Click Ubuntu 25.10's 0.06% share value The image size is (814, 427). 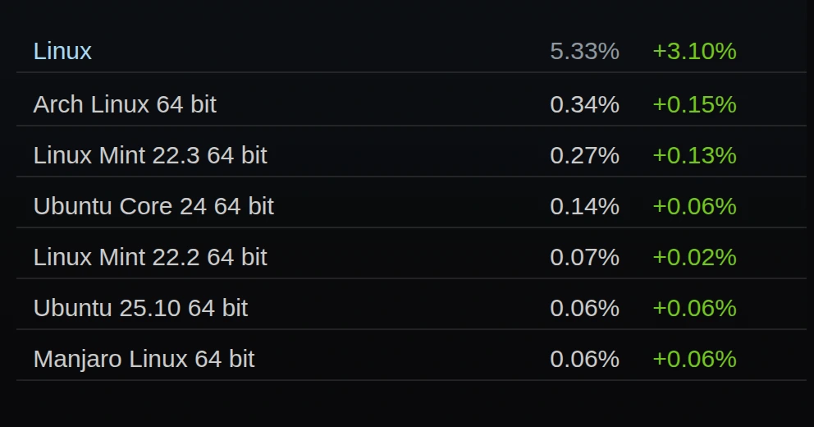click(584, 308)
